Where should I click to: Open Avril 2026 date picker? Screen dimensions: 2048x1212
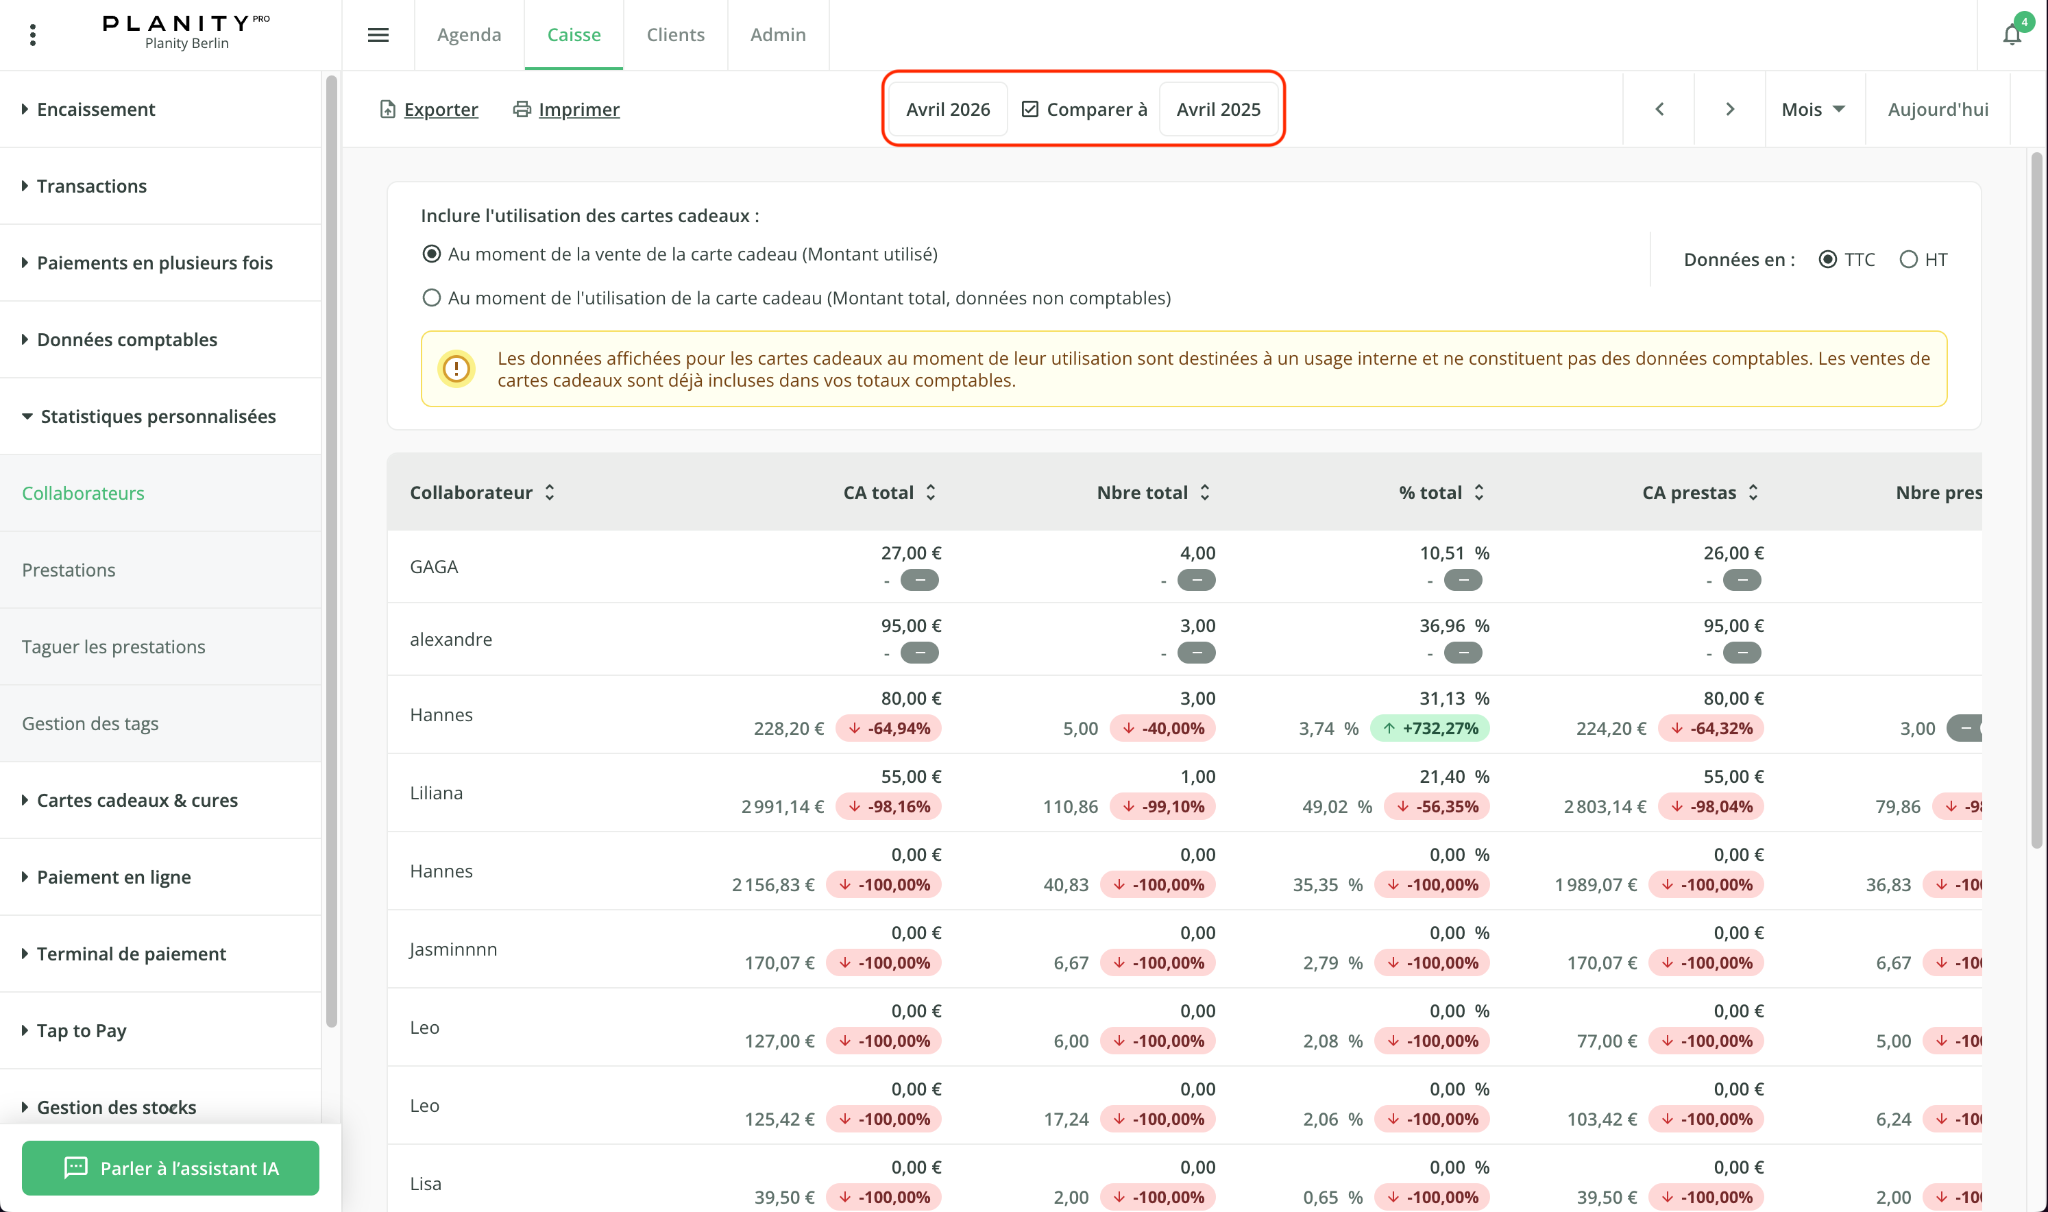point(948,110)
